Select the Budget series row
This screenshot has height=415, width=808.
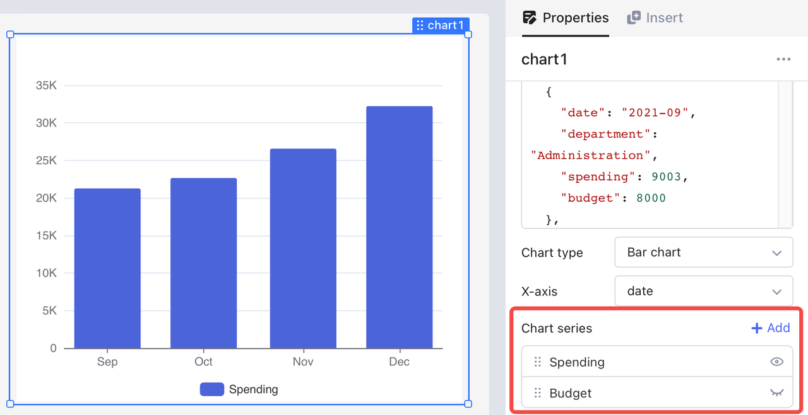pos(657,393)
